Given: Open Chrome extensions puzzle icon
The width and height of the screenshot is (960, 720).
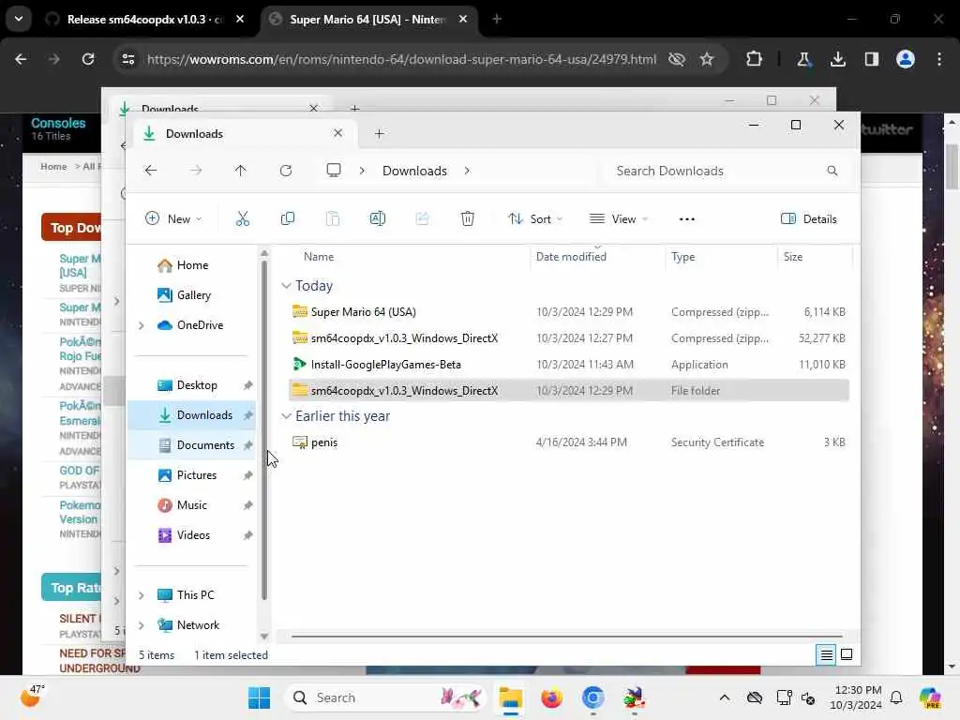Looking at the screenshot, I should 755,59.
